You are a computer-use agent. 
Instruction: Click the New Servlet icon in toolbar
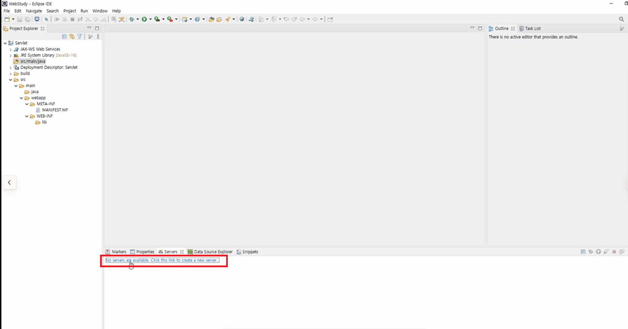(x=198, y=19)
